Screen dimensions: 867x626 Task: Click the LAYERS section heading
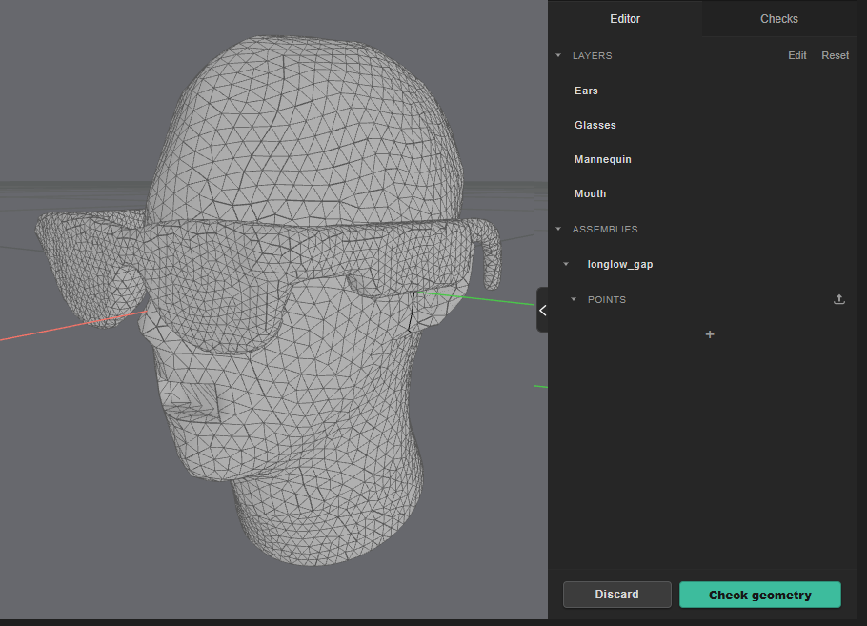(x=593, y=56)
